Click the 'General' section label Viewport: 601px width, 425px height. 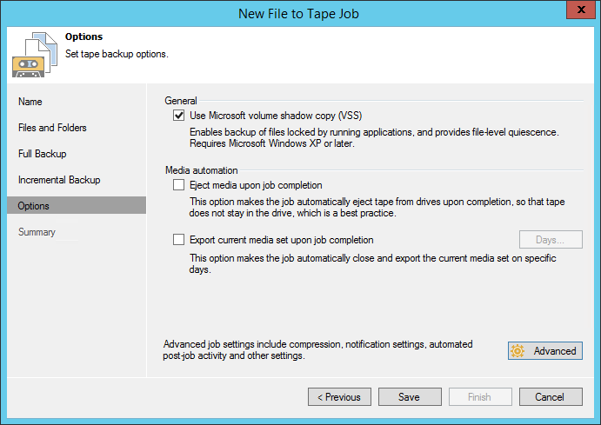click(181, 101)
